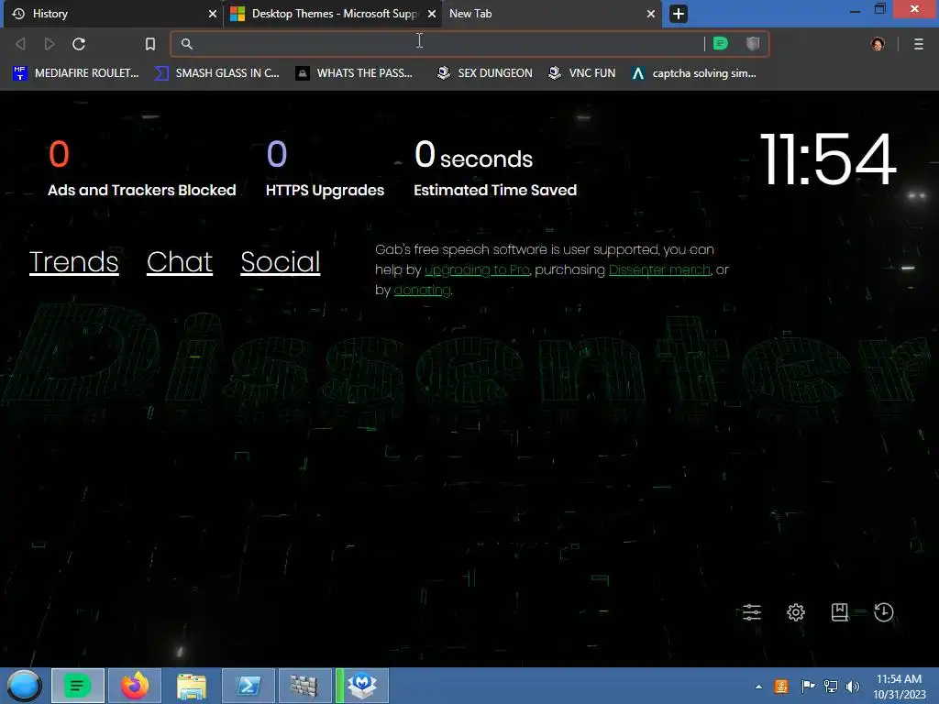
Task: Open the Action Center flag icon
Action: coord(808,687)
